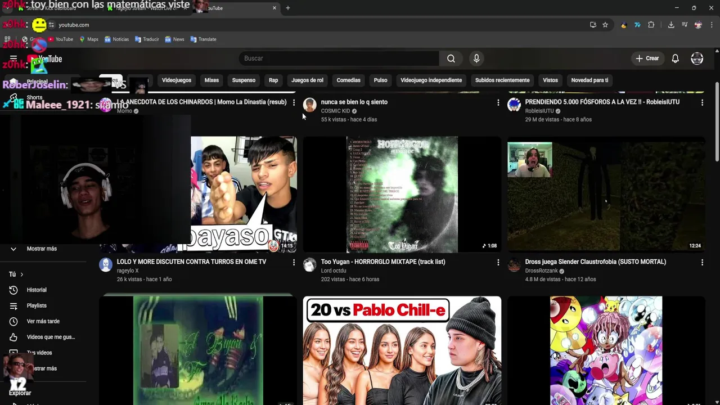This screenshot has width=720, height=405.
Task: Open the YouTube account avatar menu
Action: (697, 58)
